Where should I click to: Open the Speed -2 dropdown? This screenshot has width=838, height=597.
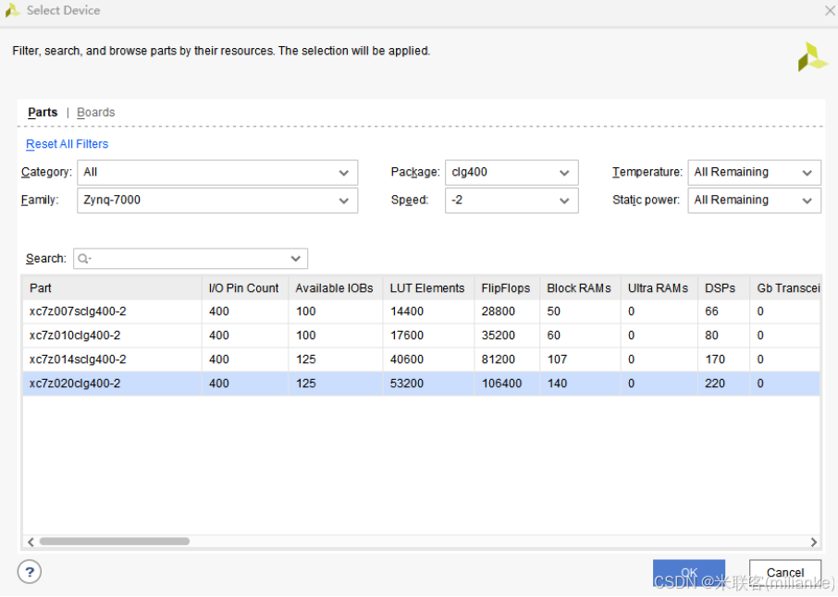[x=511, y=201]
